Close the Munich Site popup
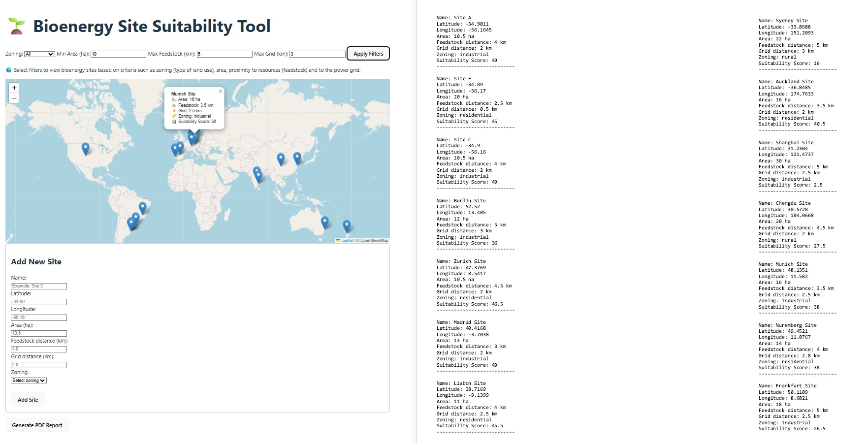Viewport: 866px width, 443px height. pos(220,91)
